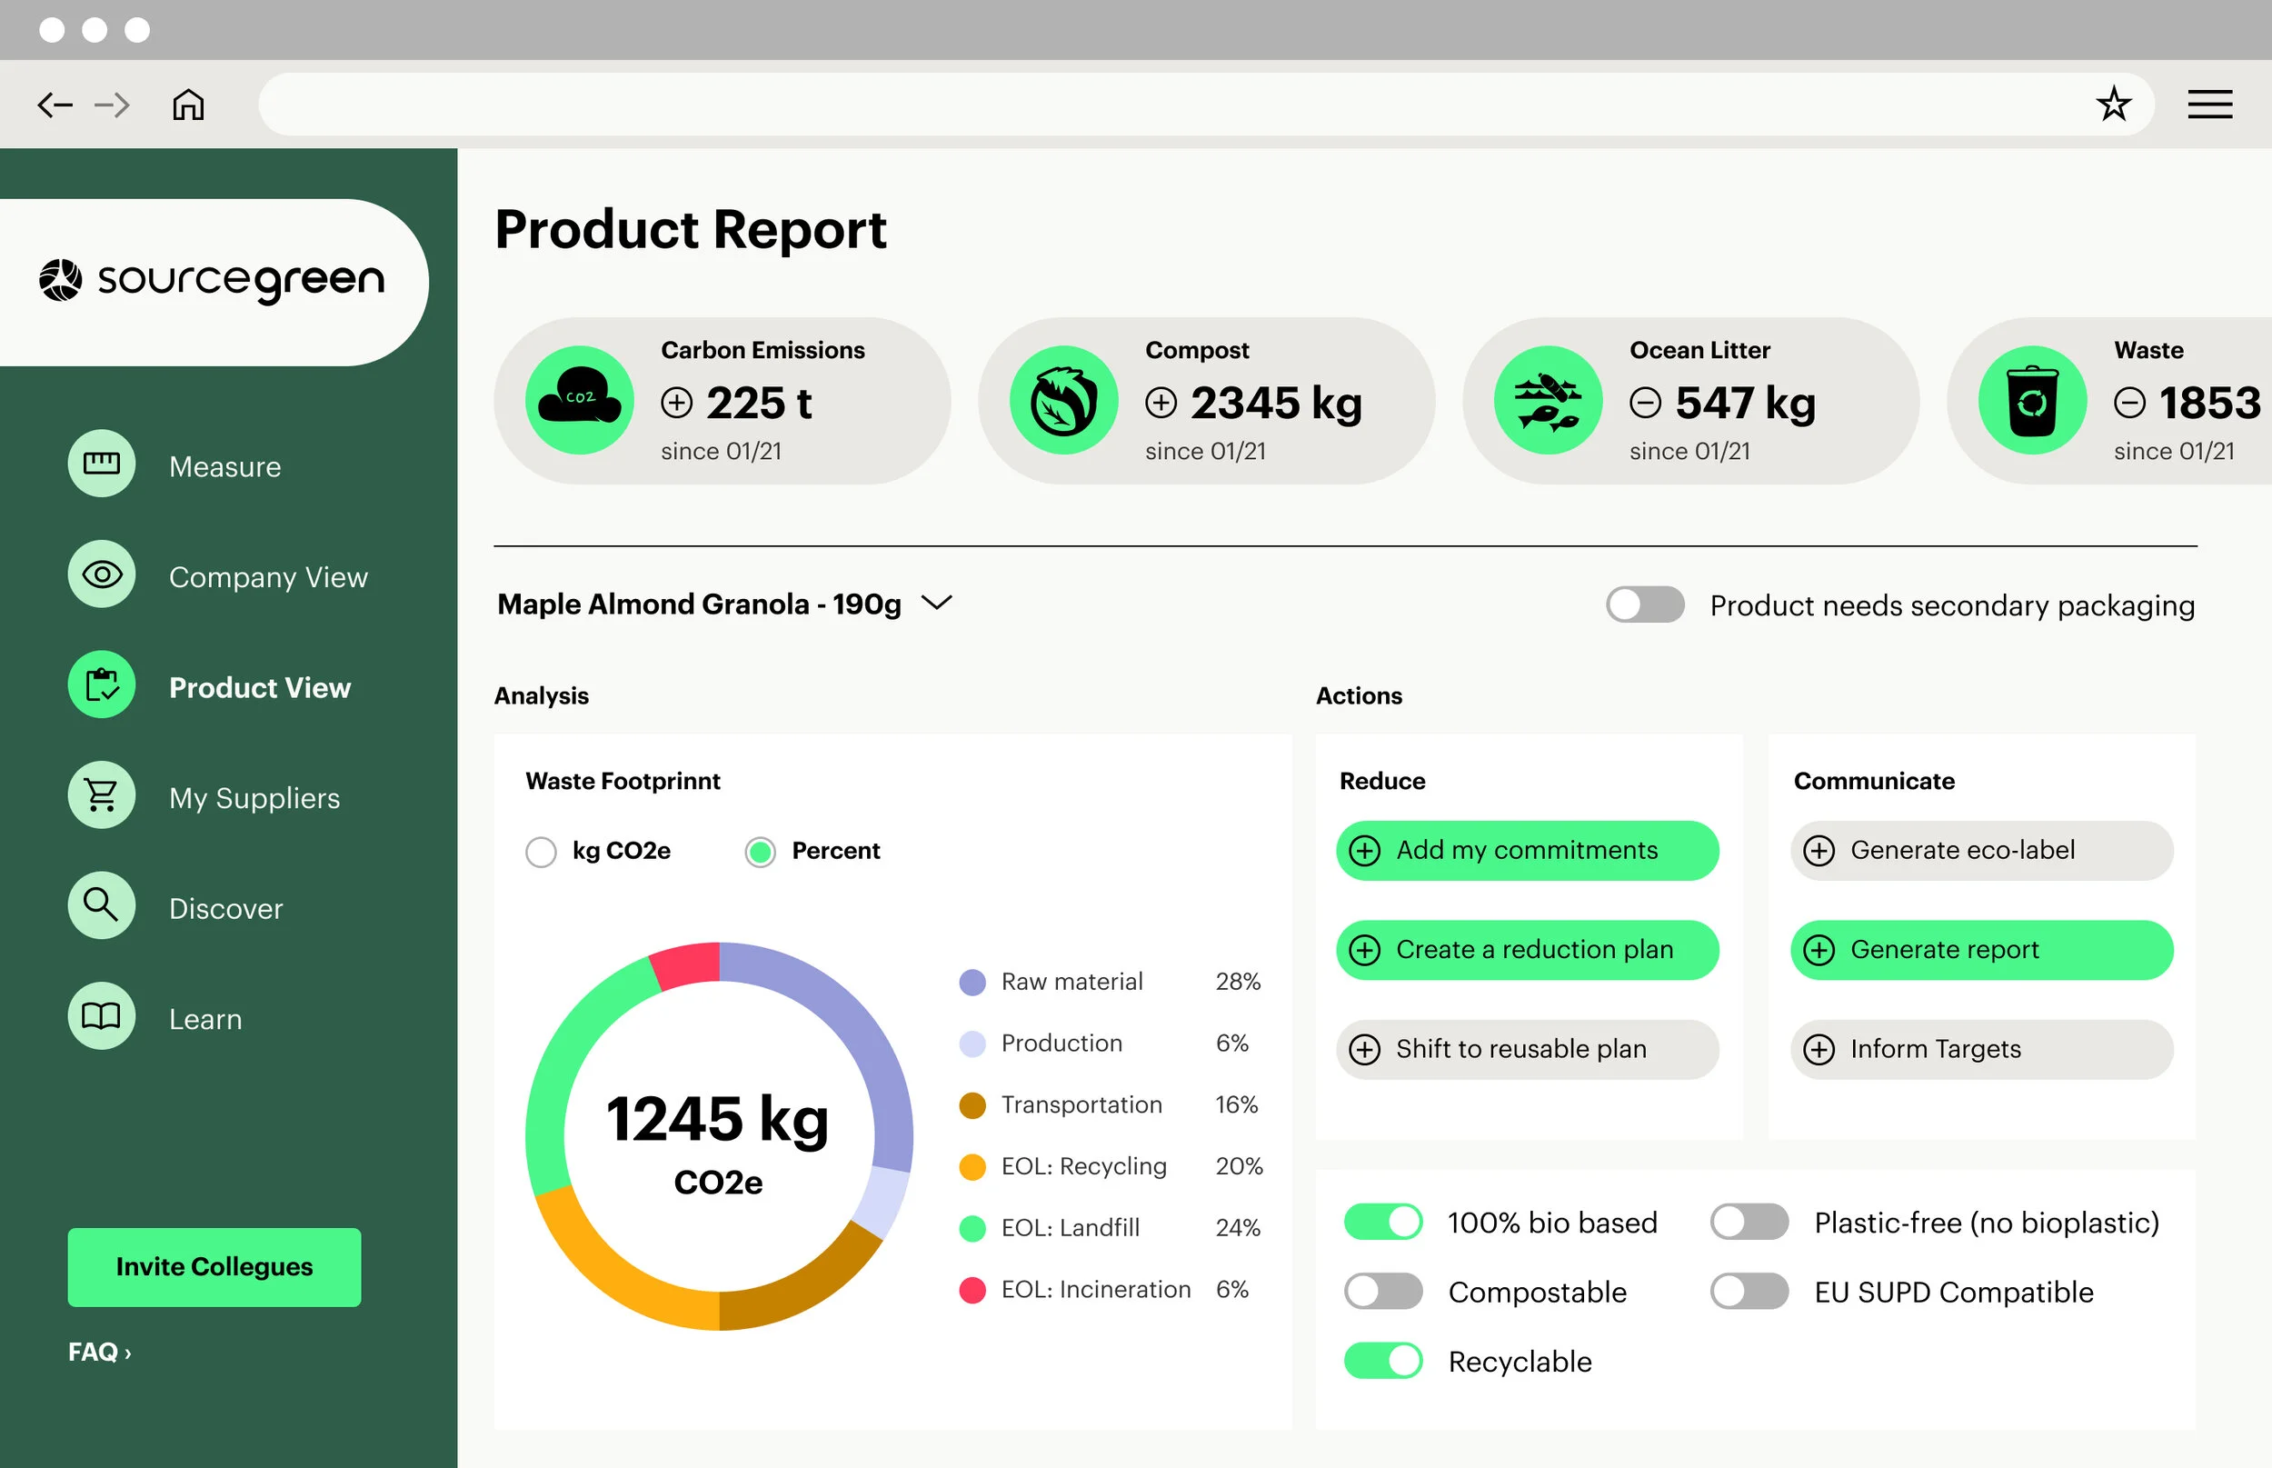Image resolution: width=2272 pixels, height=1468 pixels.
Task: Open Company View eye icon
Action: 101,574
